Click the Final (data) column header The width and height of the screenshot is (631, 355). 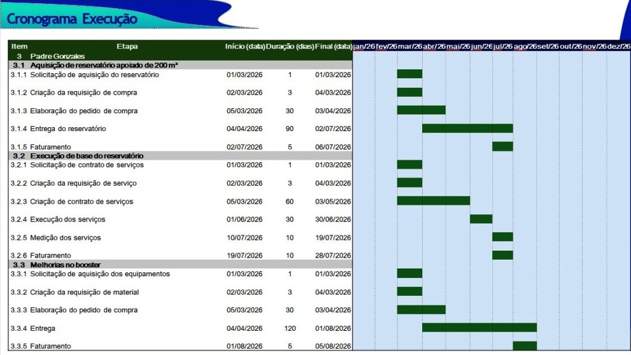click(334, 46)
